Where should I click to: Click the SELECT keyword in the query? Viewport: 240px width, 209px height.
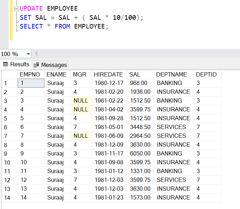31,26
